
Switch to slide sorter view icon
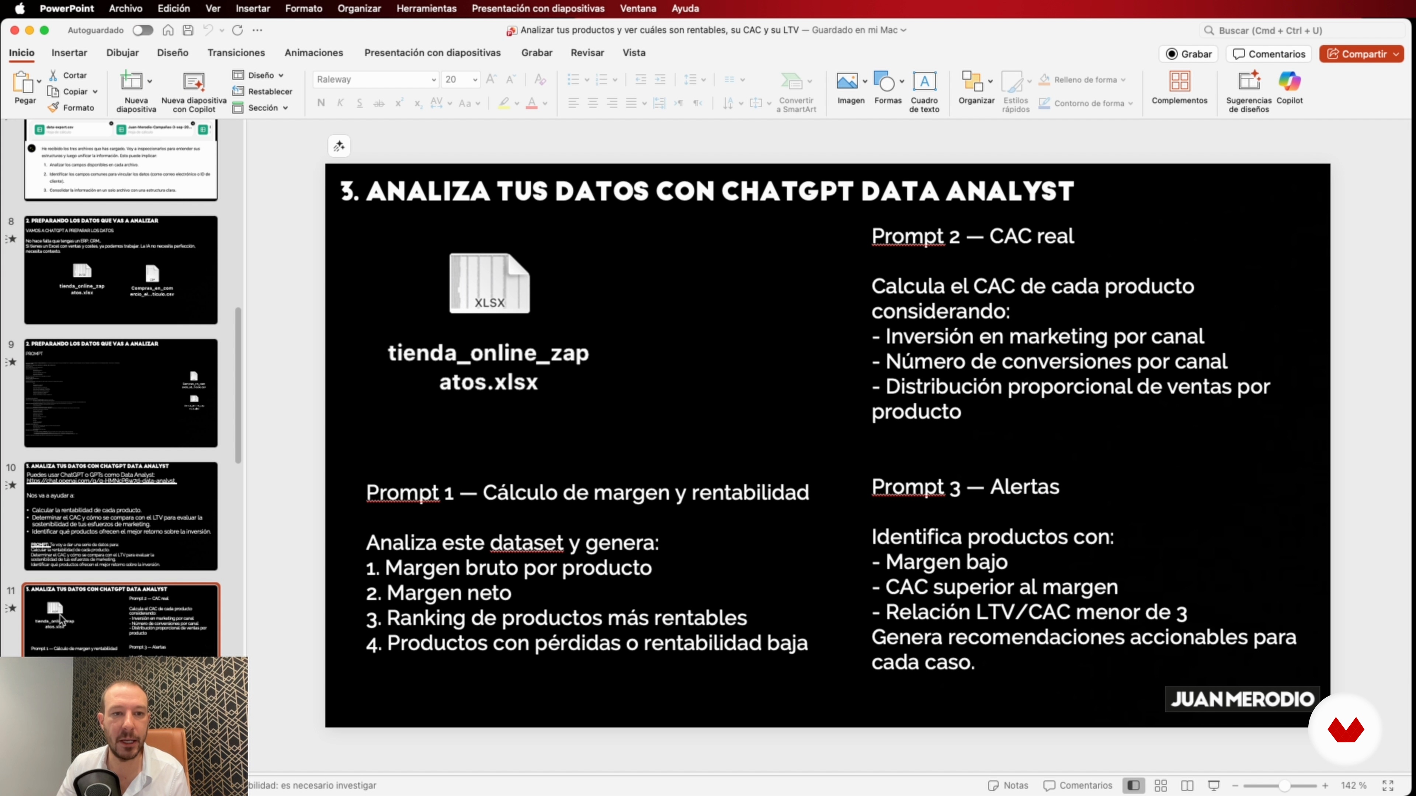tap(1160, 786)
